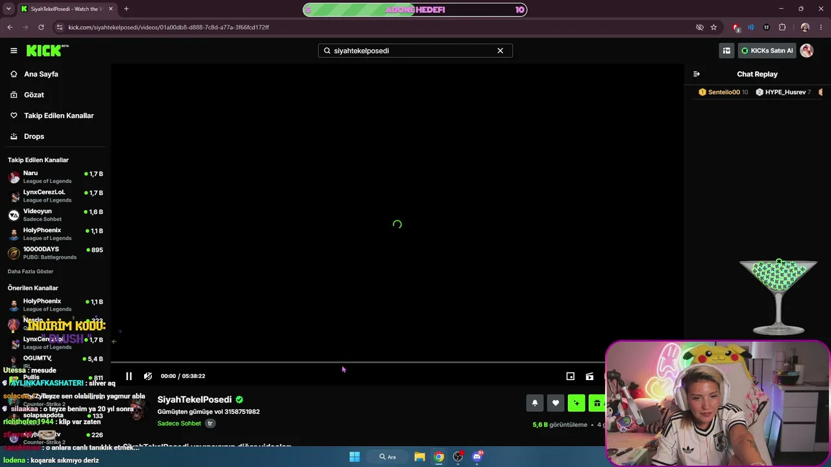Open 10000DAYS channel
The height and width of the screenshot is (467, 831).
(x=55, y=253)
